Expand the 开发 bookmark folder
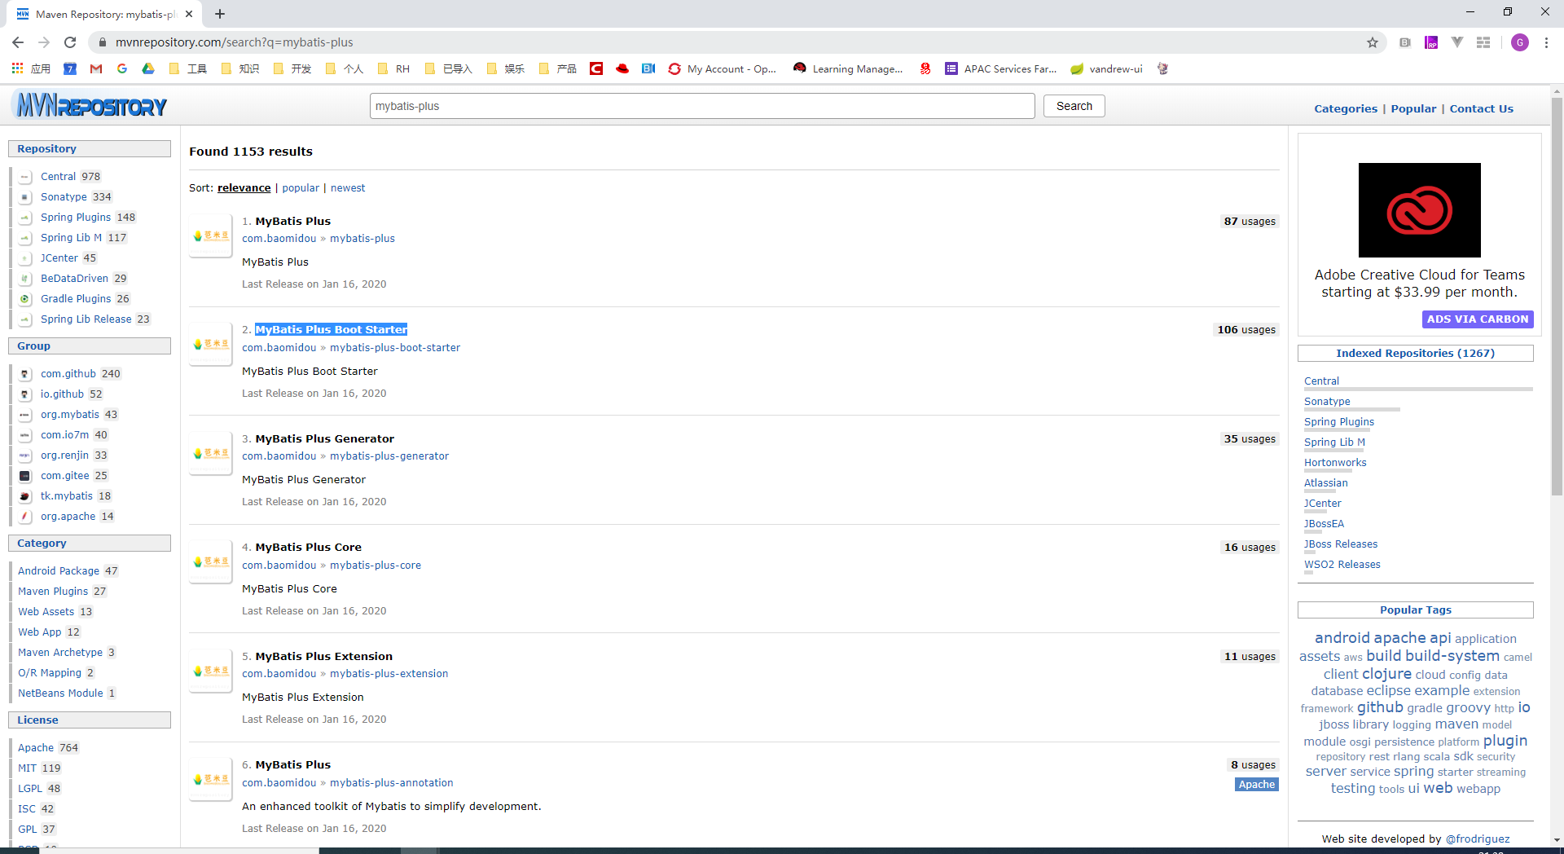The height and width of the screenshot is (854, 1564). (292, 68)
